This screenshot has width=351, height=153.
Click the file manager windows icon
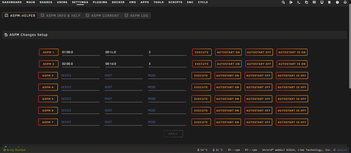point(306,2)
